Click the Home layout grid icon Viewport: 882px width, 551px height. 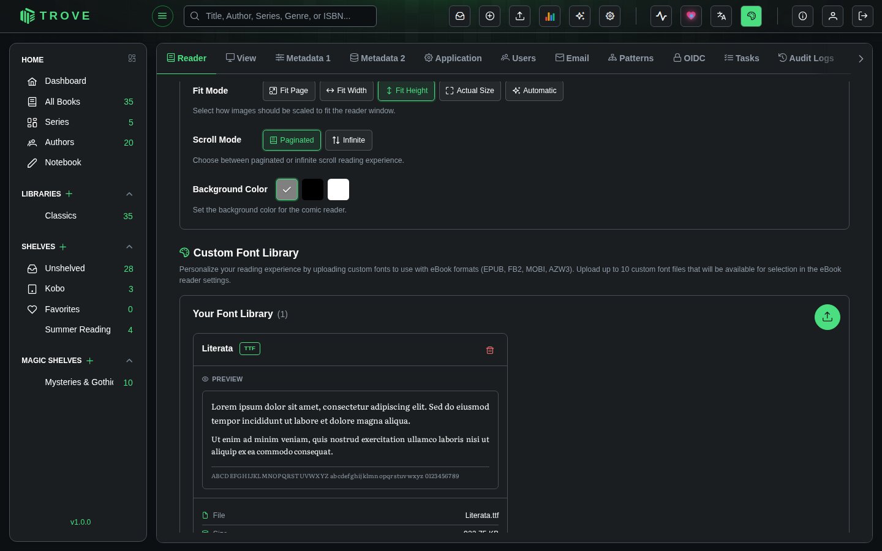(132, 58)
